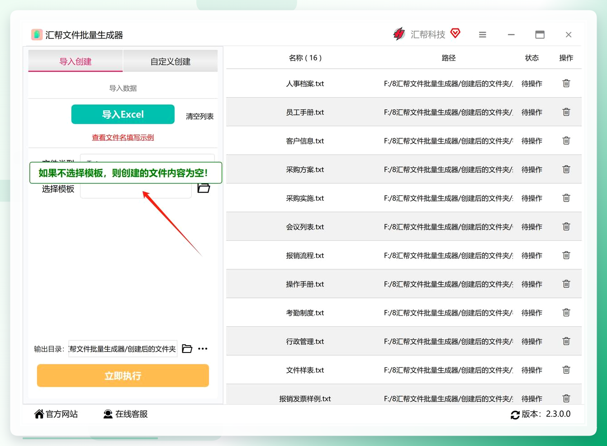This screenshot has width=607, height=446.
Task: Click the 导入Excel button
Action: 123,114
